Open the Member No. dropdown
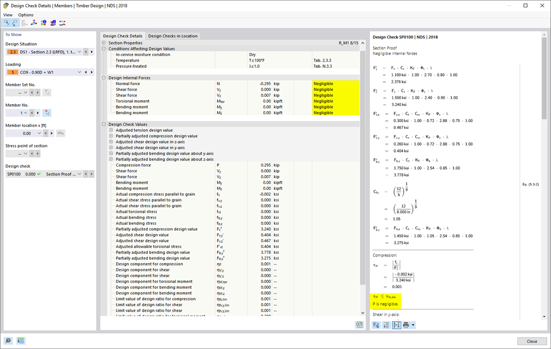This screenshot has width=551, height=349. (x=25, y=113)
